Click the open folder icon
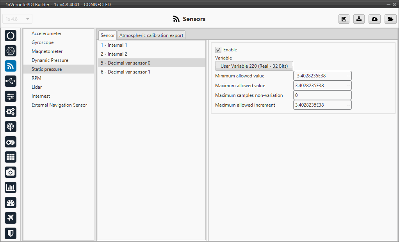 click(390, 19)
